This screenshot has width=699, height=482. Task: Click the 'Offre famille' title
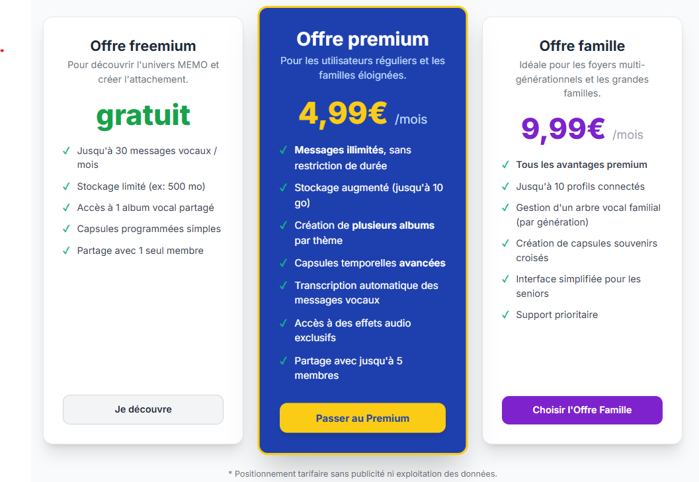pyautogui.click(x=582, y=46)
